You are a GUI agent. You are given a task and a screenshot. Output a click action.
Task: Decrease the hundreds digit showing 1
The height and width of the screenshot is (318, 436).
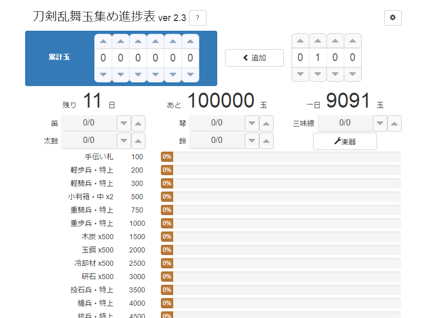pos(318,74)
